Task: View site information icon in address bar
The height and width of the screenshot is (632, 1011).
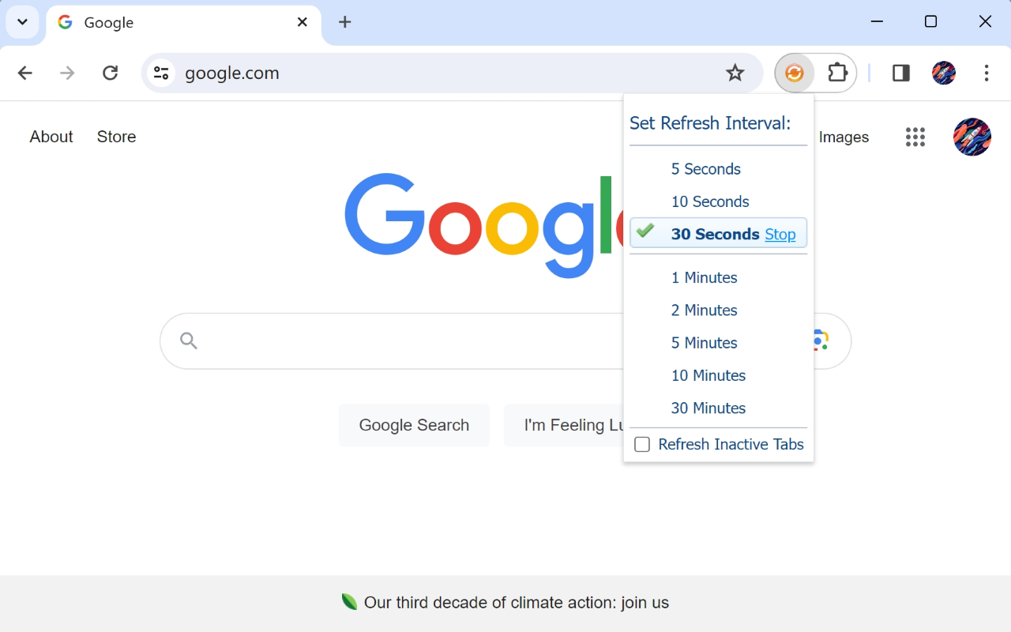Action: point(161,73)
